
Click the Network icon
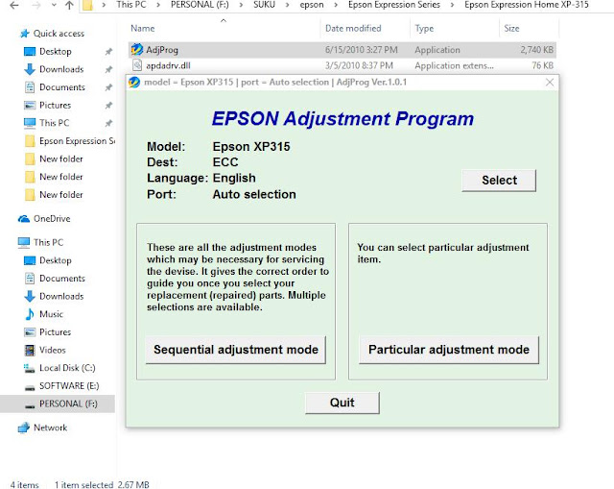pyautogui.click(x=24, y=428)
